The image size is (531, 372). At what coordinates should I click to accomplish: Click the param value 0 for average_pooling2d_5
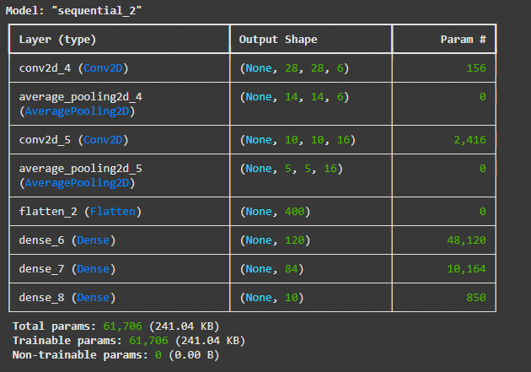coord(483,169)
